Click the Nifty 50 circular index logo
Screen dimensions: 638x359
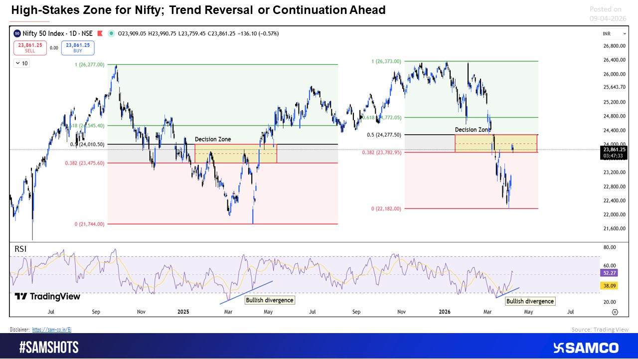17,33
